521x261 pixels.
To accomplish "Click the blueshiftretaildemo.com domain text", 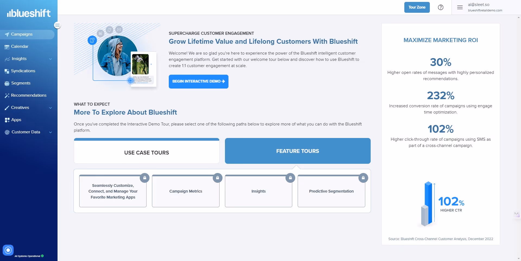I will [x=485, y=10].
